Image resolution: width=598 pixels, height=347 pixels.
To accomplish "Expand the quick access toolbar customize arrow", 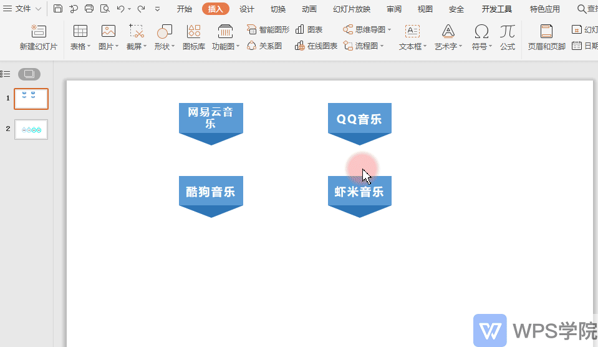I will (x=158, y=9).
